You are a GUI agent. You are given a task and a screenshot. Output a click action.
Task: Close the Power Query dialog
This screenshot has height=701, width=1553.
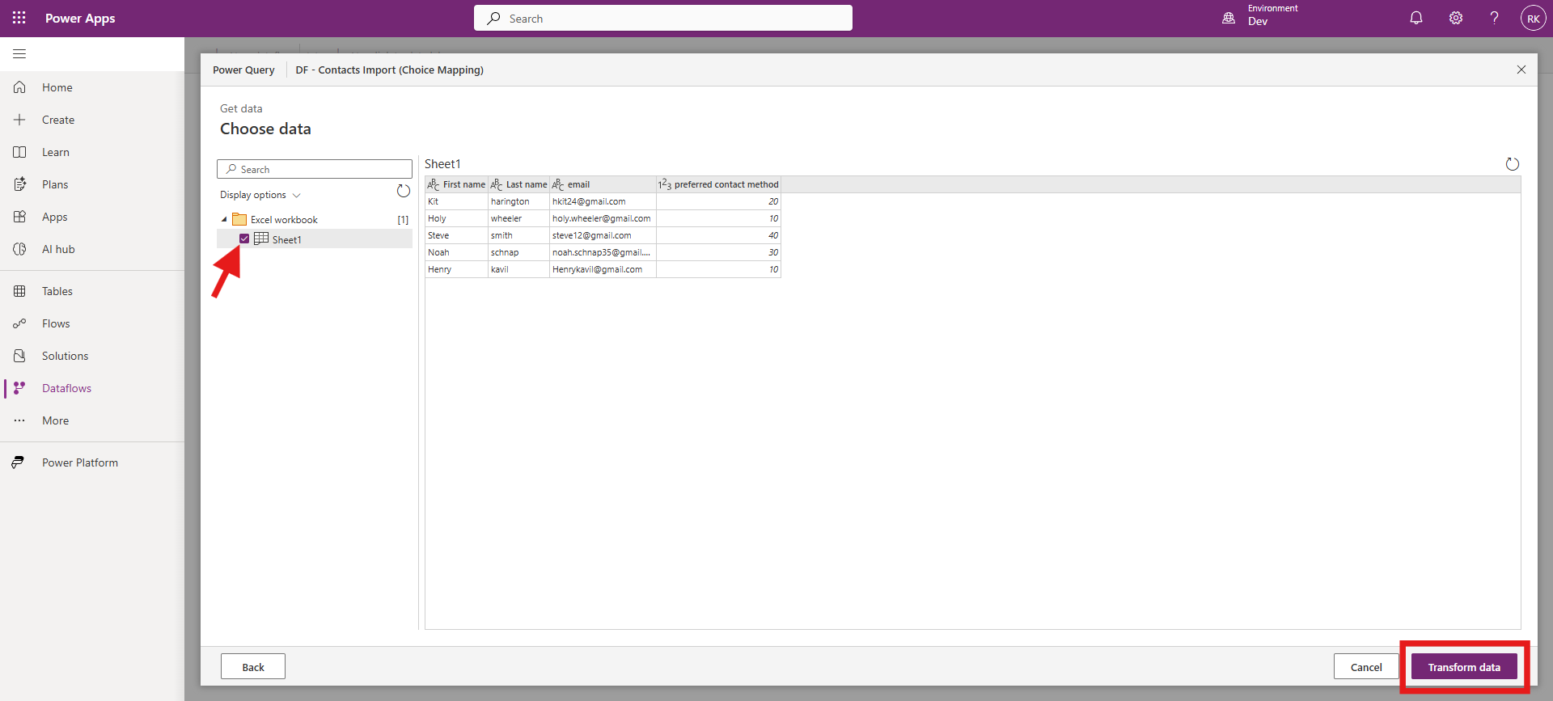coord(1521,70)
